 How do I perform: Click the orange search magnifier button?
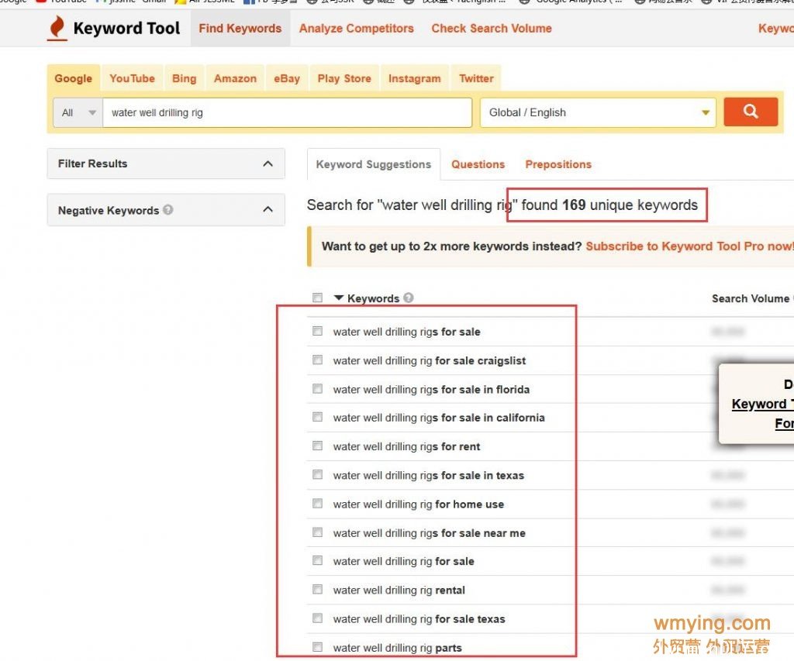751,112
